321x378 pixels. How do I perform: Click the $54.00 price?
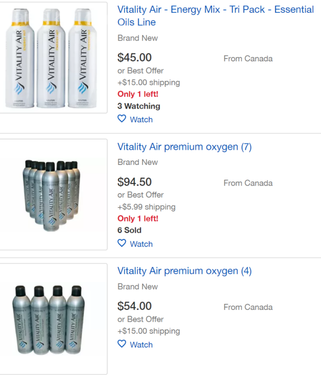pyautogui.click(x=134, y=306)
